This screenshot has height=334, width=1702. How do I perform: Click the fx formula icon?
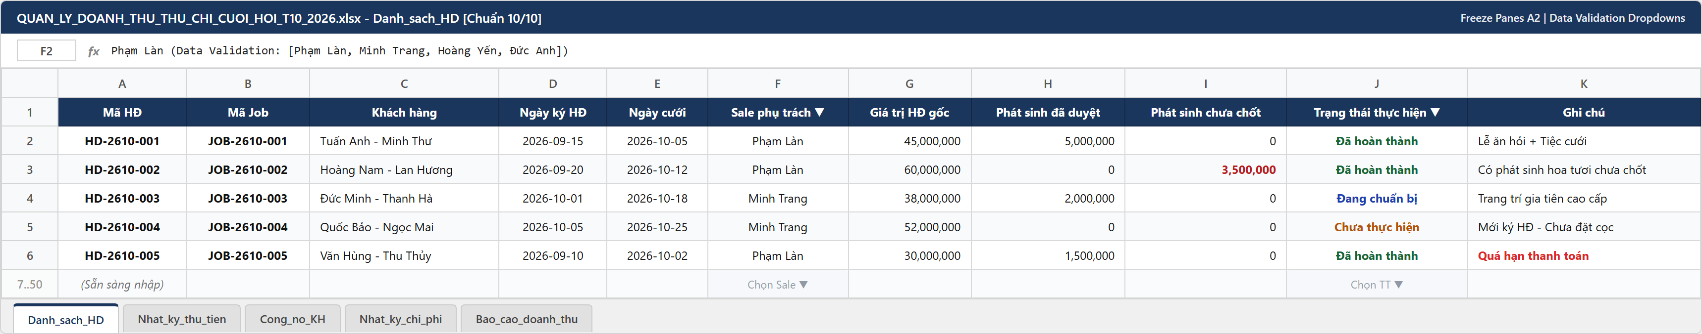(x=93, y=51)
